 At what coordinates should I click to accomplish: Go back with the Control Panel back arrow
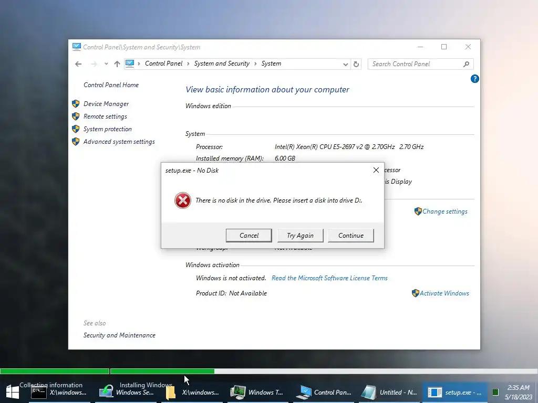point(78,64)
